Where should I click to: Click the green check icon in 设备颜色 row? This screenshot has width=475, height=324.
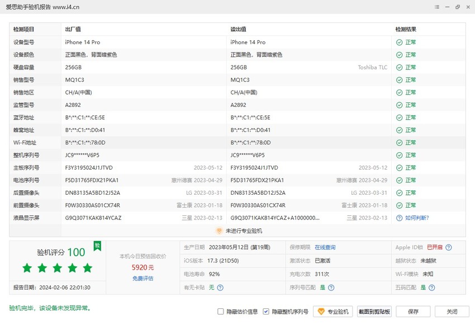[x=399, y=55]
